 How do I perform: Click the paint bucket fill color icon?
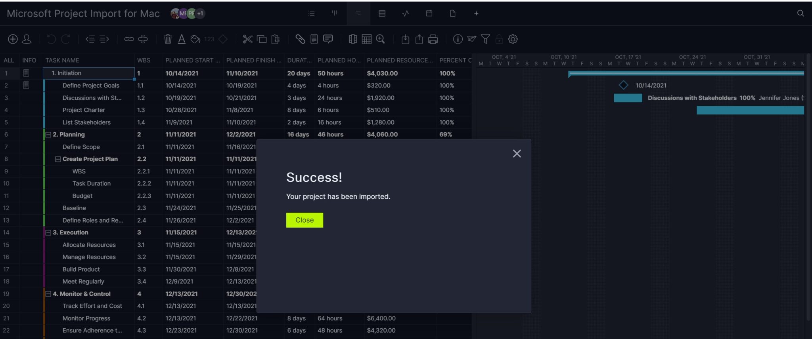pos(195,39)
